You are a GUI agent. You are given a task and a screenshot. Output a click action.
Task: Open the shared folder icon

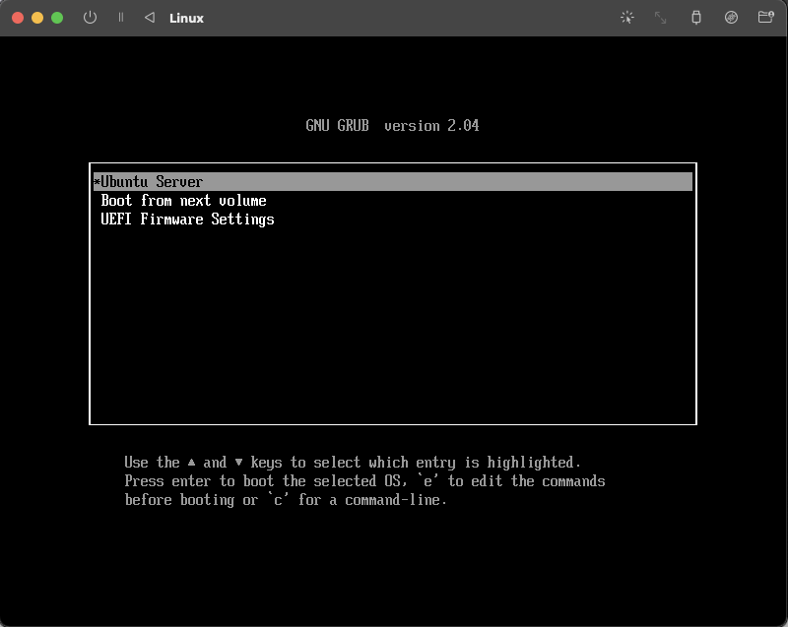(766, 18)
